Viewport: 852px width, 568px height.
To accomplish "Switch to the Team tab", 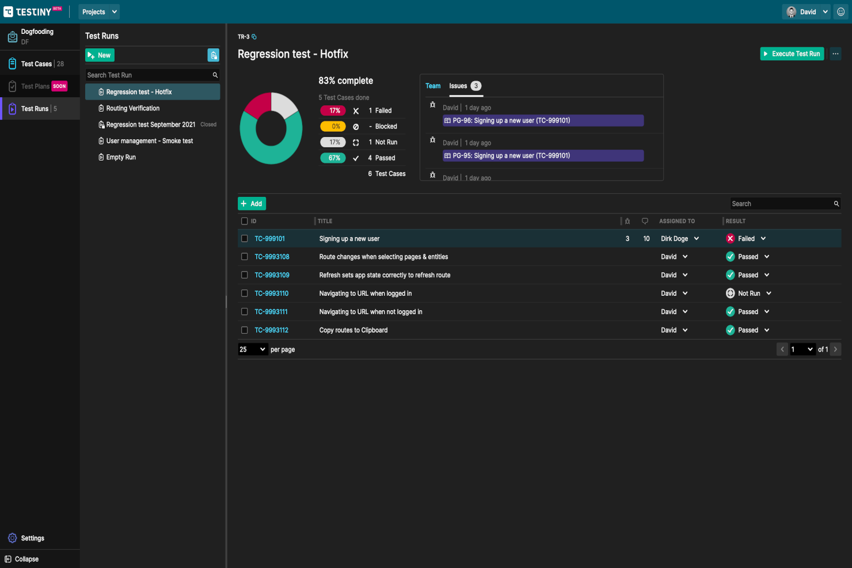I will point(433,86).
